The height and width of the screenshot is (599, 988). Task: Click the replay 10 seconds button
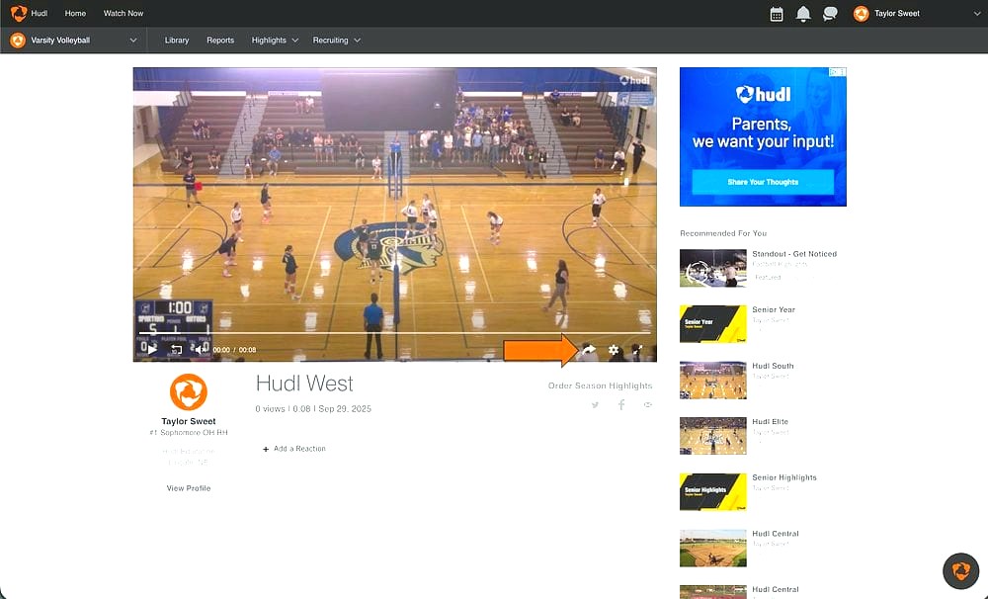177,349
